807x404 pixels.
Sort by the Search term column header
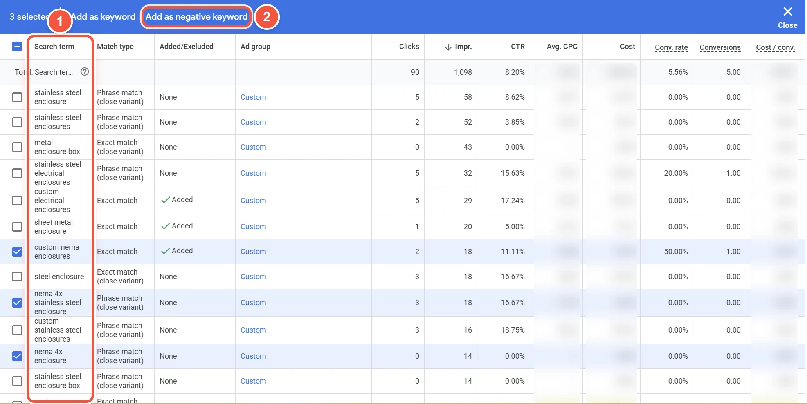tap(54, 47)
